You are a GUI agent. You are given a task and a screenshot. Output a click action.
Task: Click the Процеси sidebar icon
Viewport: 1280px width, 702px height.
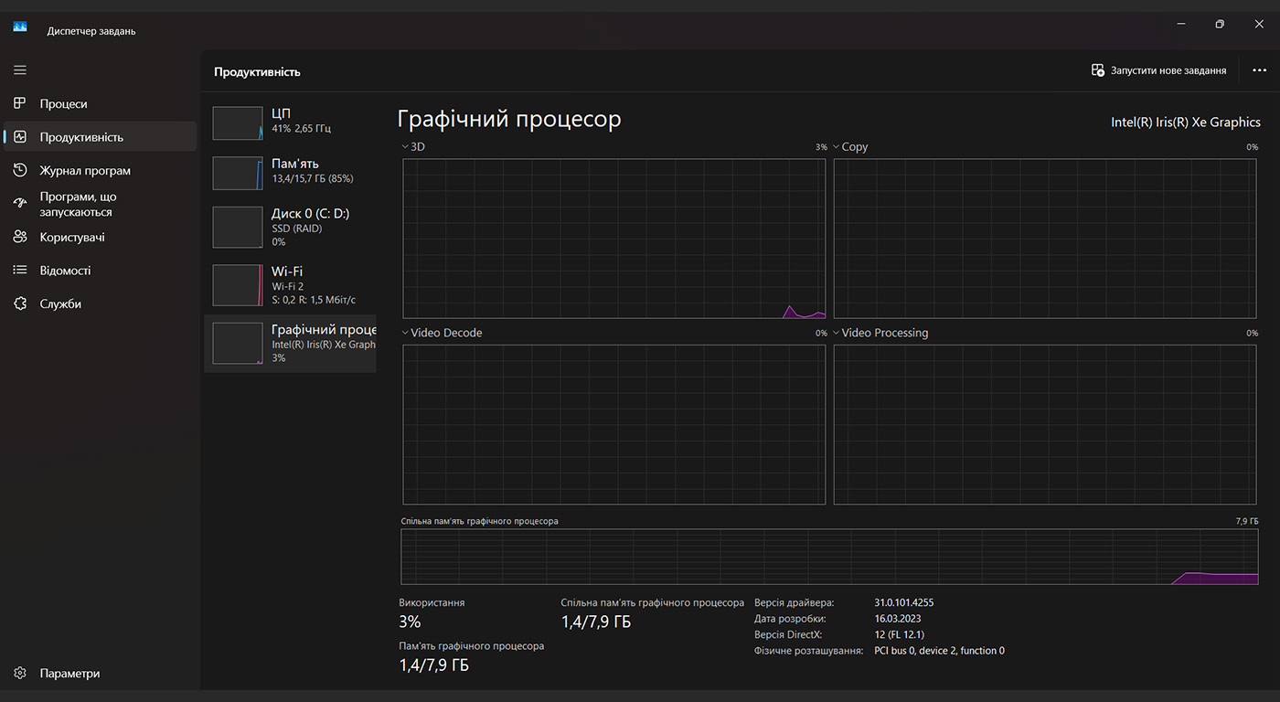click(20, 103)
